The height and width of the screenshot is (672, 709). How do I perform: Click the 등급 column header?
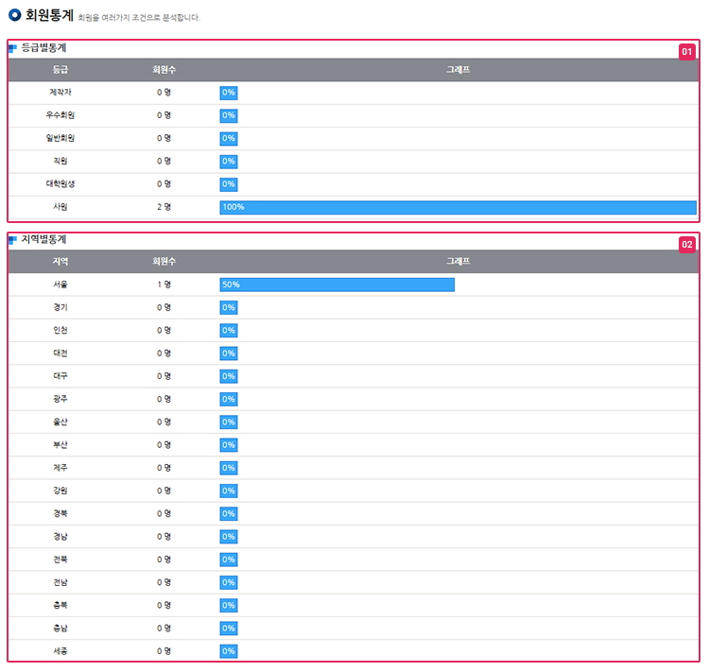coord(61,70)
